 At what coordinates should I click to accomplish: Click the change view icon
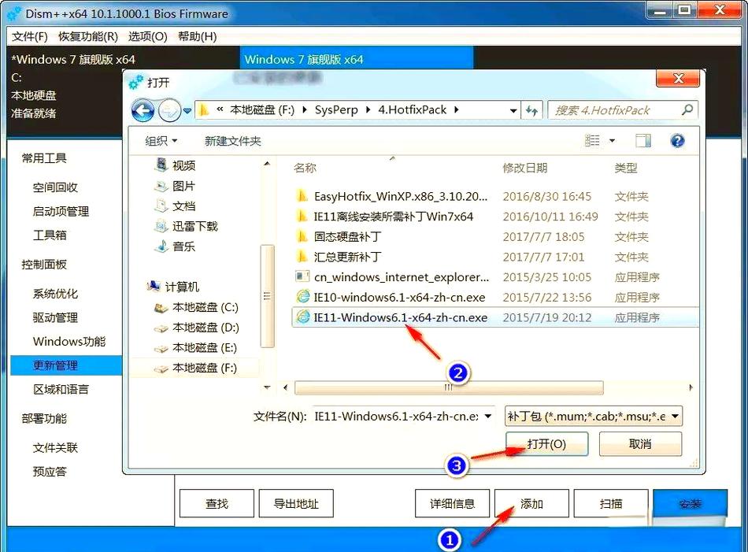coord(592,140)
